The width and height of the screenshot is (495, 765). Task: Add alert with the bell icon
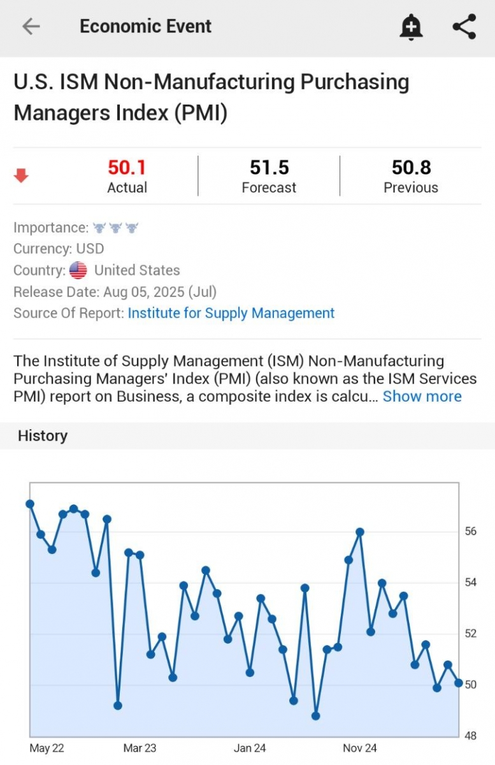coord(411,27)
